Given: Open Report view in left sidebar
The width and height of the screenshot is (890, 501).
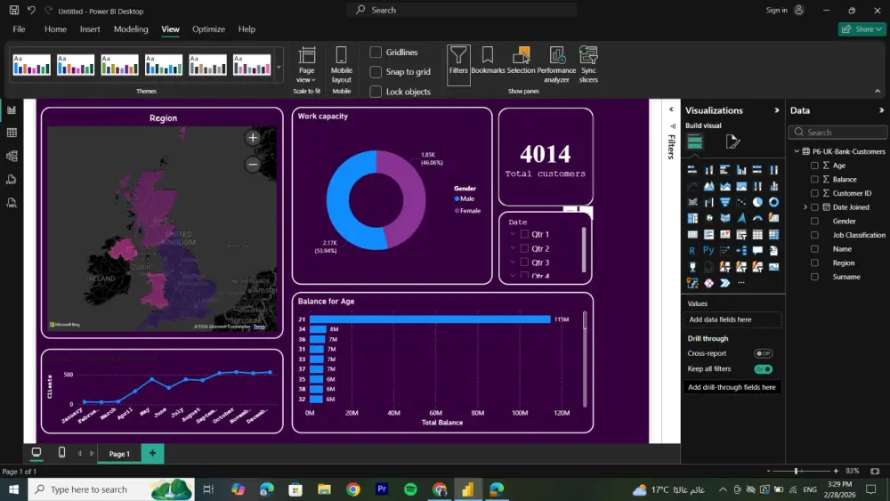Looking at the screenshot, I should click(x=12, y=110).
